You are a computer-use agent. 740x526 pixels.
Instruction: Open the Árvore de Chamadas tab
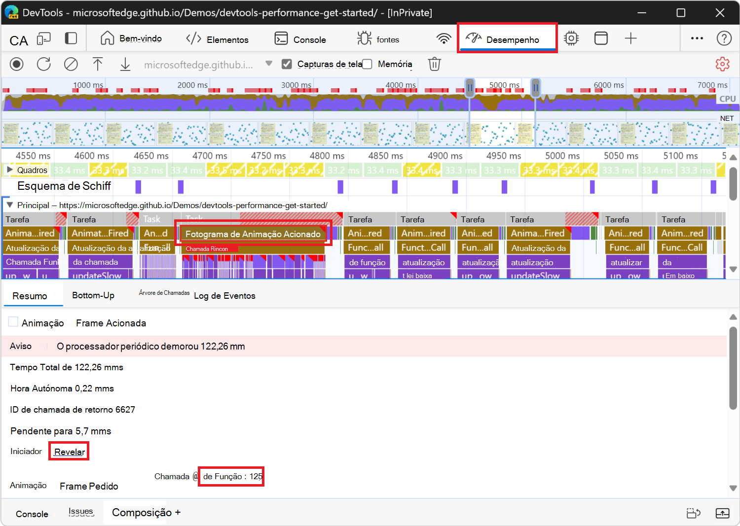coord(164,293)
